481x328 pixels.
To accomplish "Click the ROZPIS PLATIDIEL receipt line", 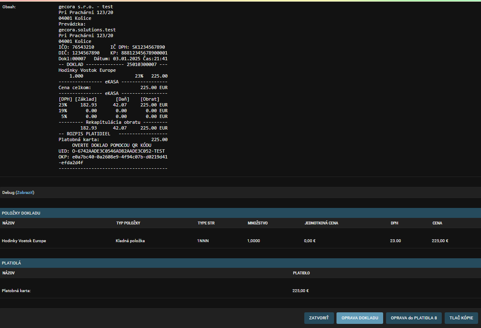I will (113, 134).
